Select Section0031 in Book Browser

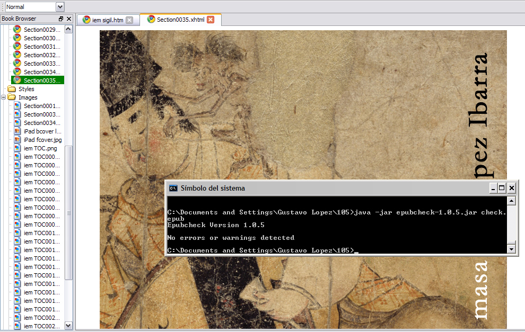(42, 47)
